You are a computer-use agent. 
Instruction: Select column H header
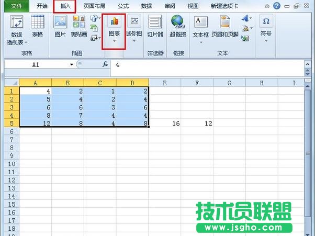tap(262, 83)
